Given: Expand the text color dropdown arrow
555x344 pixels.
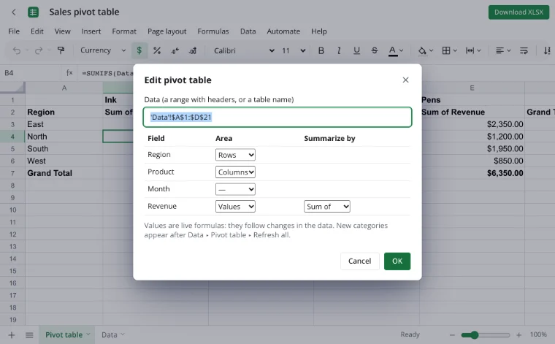Looking at the screenshot, I should 402,50.
